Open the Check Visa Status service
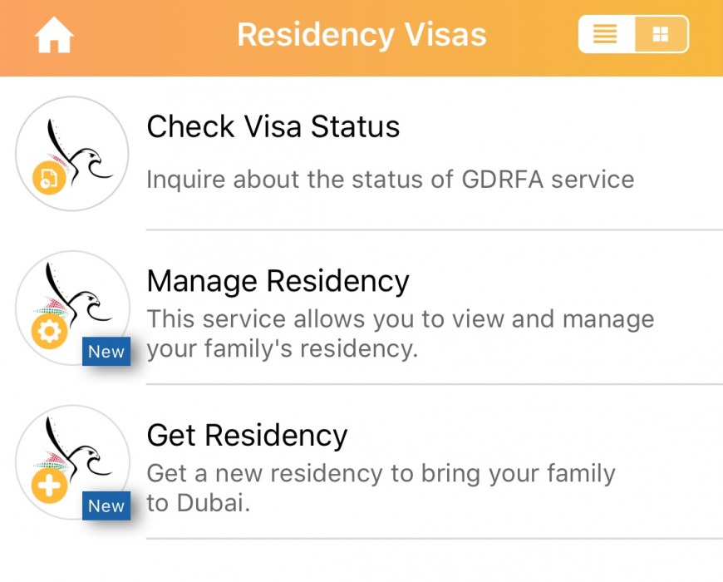 [273, 126]
